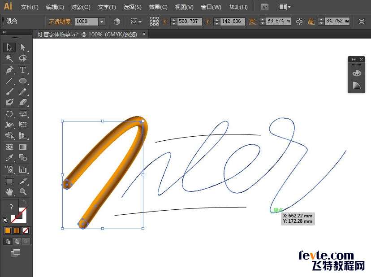
Task: Change screen mode button
Action: point(15,253)
